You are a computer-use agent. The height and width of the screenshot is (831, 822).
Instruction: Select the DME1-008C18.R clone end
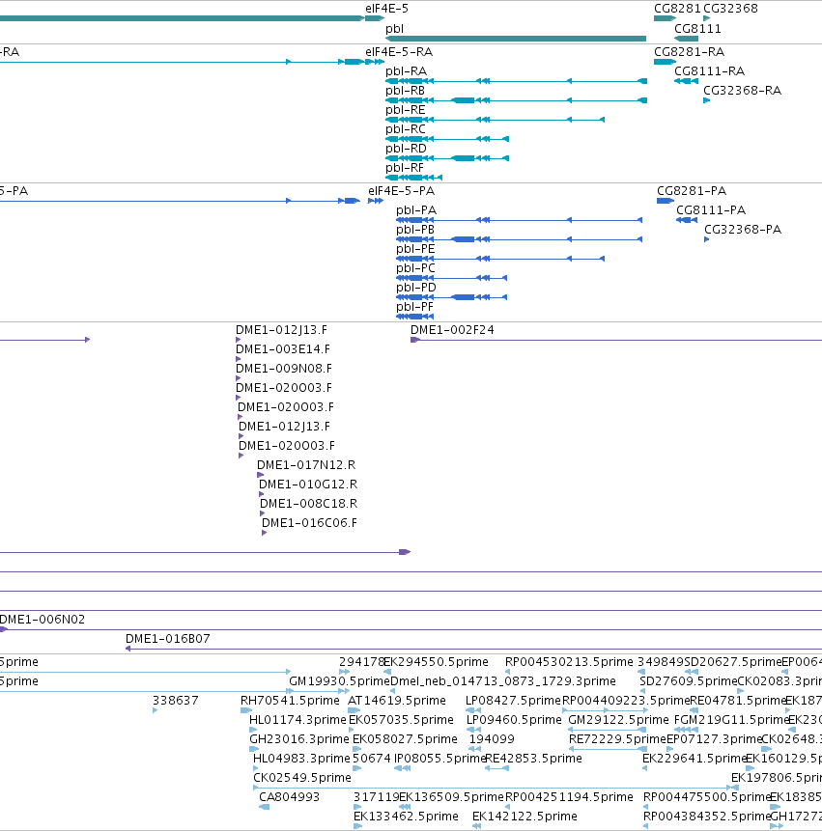pos(262,513)
